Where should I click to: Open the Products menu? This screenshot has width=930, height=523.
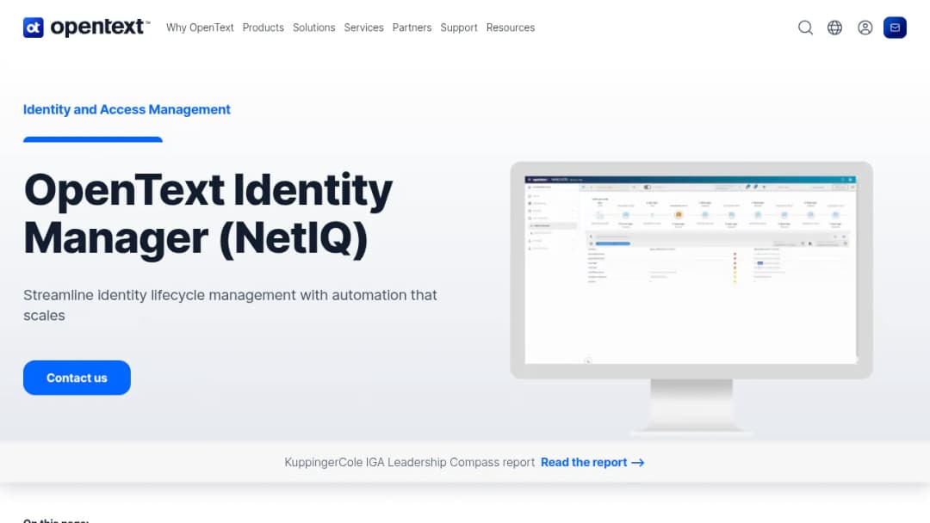point(263,28)
